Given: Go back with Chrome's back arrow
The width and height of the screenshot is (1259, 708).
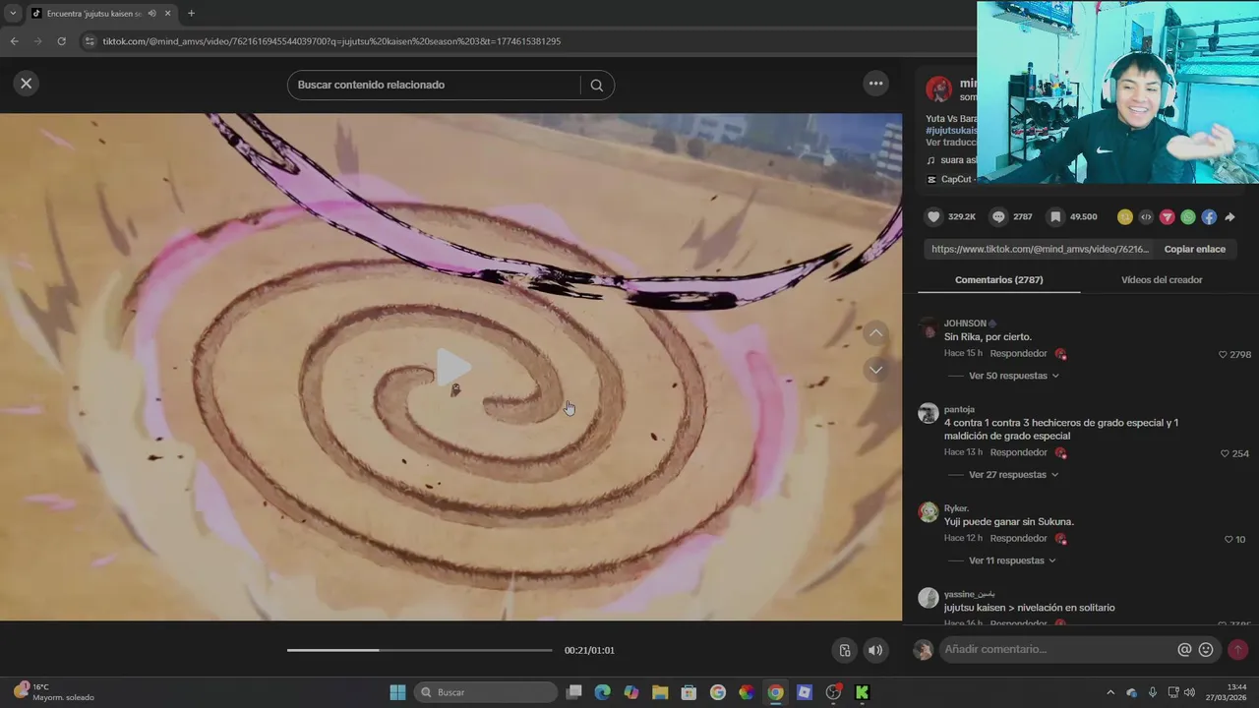Looking at the screenshot, I should [14, 41].
